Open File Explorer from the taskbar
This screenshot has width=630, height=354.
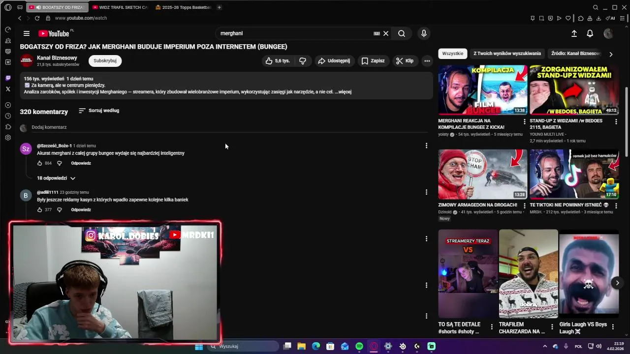pos(302,347)
